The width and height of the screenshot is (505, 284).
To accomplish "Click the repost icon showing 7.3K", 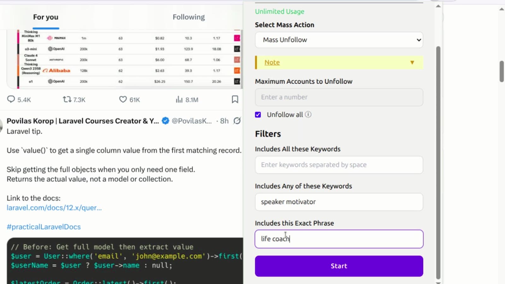I will point(67,99).
